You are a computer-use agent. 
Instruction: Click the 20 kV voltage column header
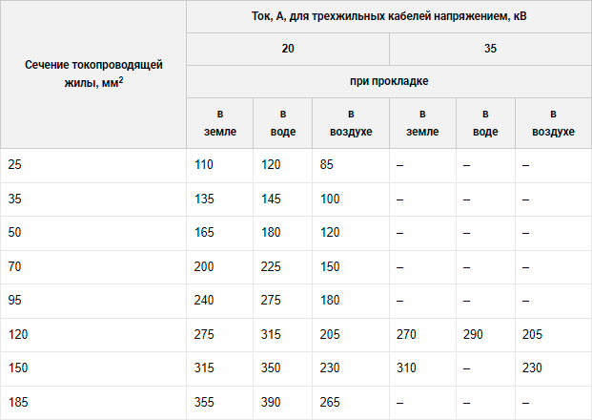tap(288, 49)
